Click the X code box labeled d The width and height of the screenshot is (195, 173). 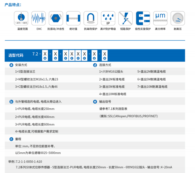(x=95, y=54)
